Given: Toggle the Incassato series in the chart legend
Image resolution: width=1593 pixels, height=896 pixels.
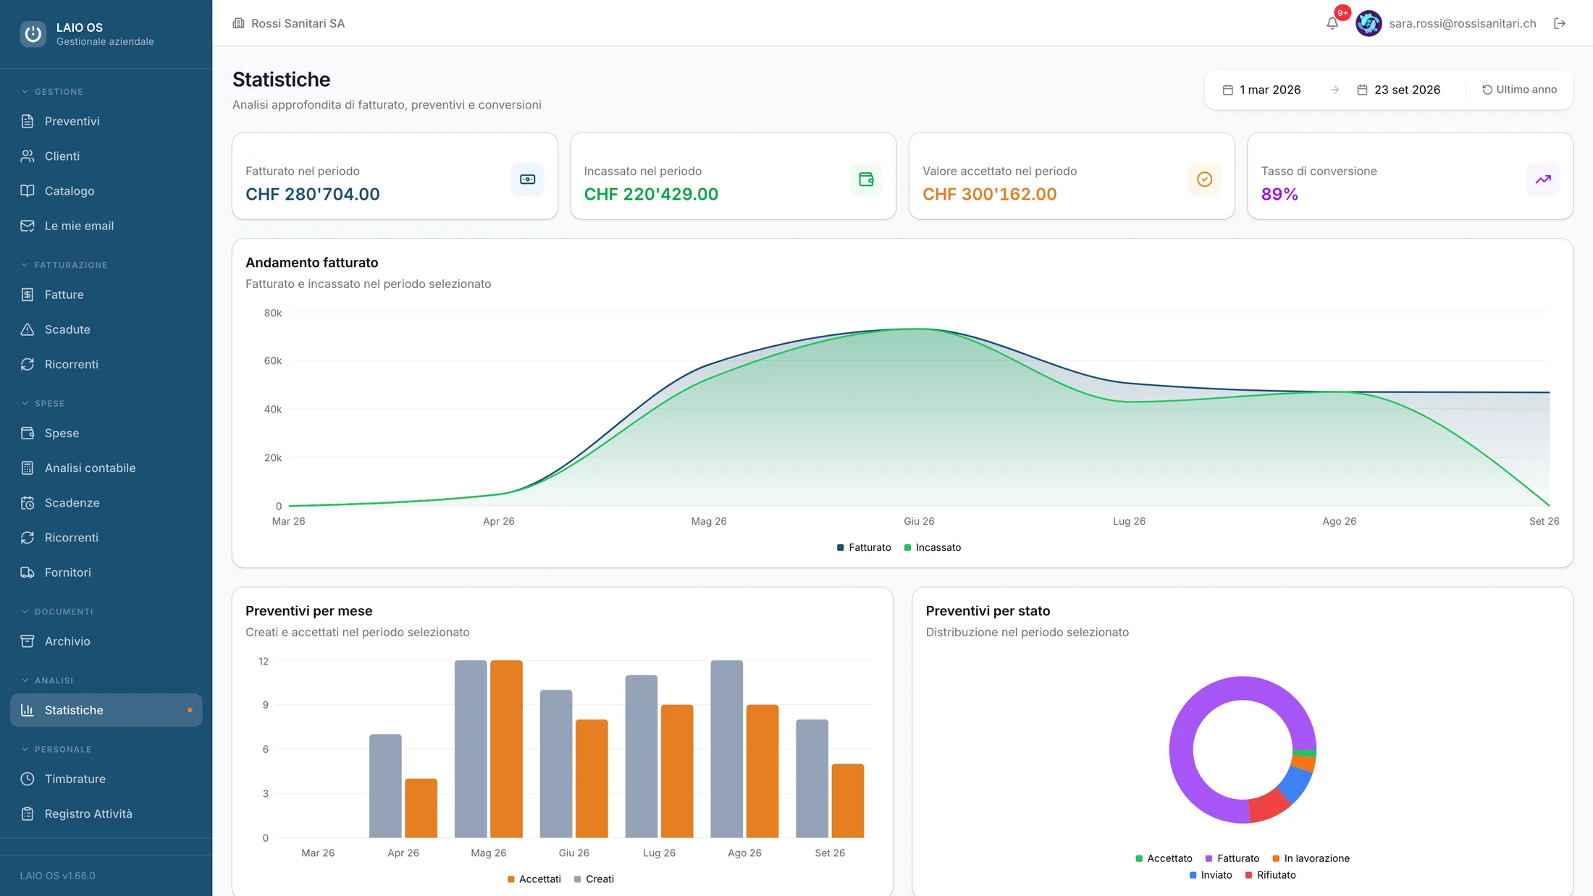Looking at the screenshot, I should tap(932, 547).
